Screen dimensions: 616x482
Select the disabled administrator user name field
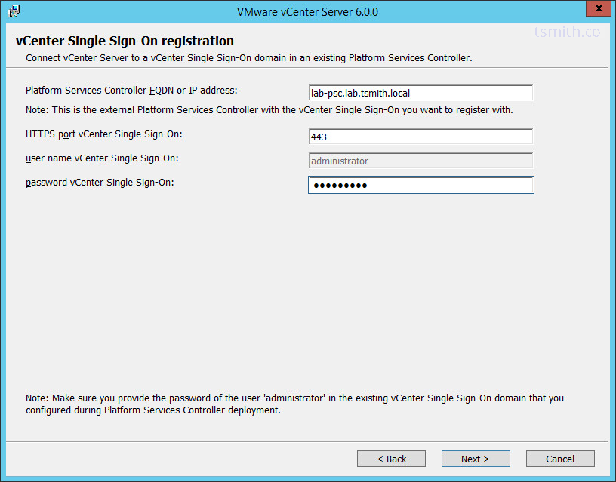[420, 161]
